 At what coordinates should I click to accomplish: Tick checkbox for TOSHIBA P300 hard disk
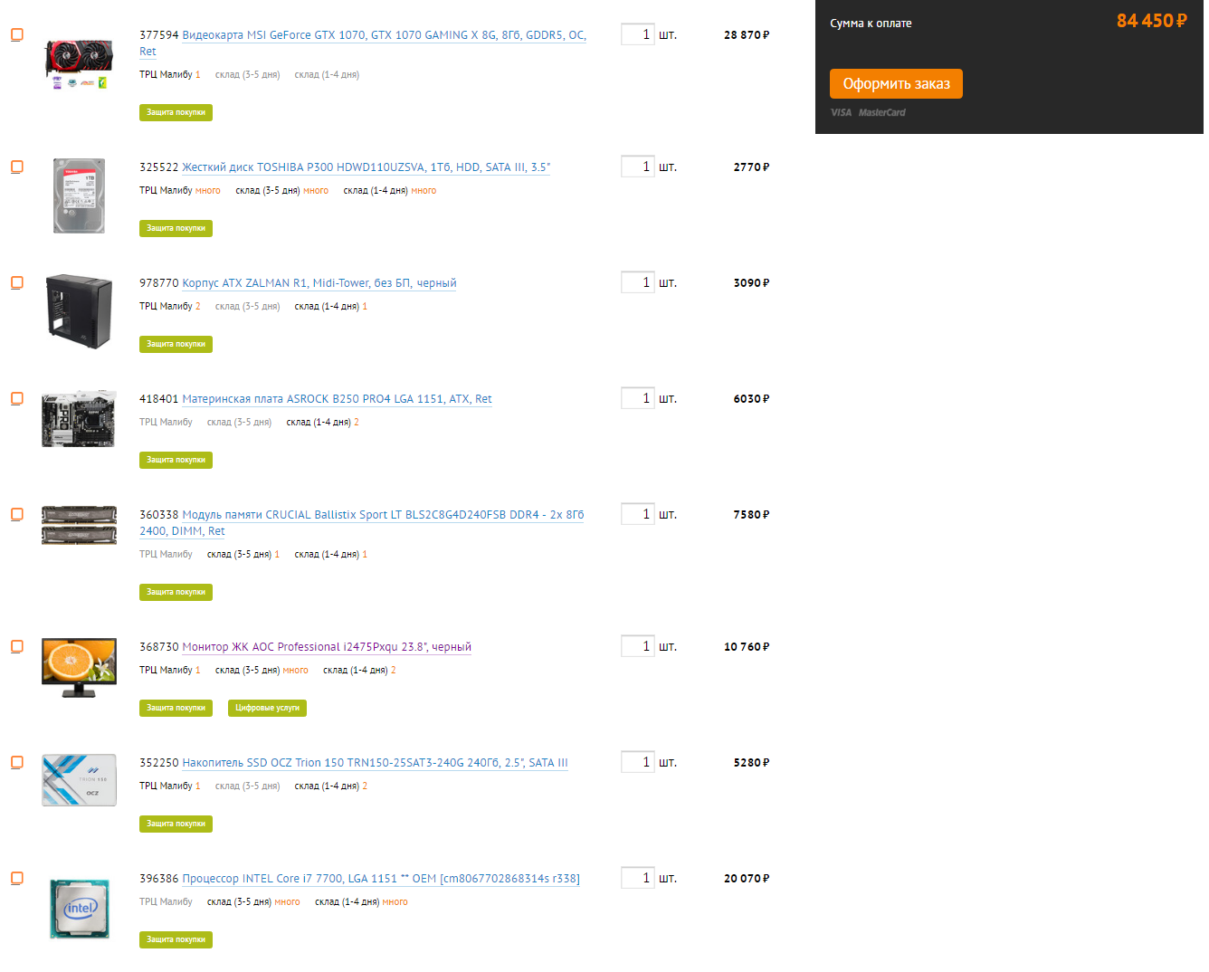[x=16, y=167]
